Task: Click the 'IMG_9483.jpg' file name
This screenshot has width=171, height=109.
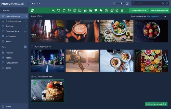Action: pyautogui.click(x=48, y=99)
